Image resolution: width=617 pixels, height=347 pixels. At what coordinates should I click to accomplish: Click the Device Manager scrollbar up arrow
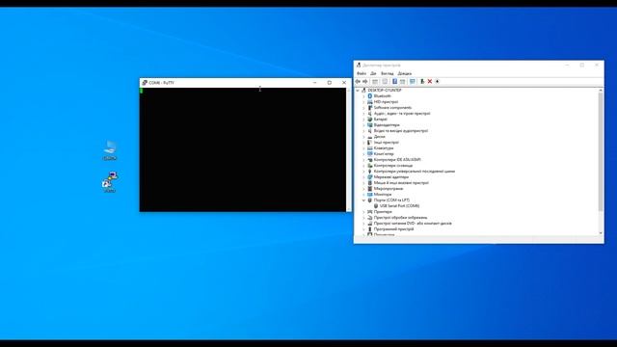pos(601,91)
